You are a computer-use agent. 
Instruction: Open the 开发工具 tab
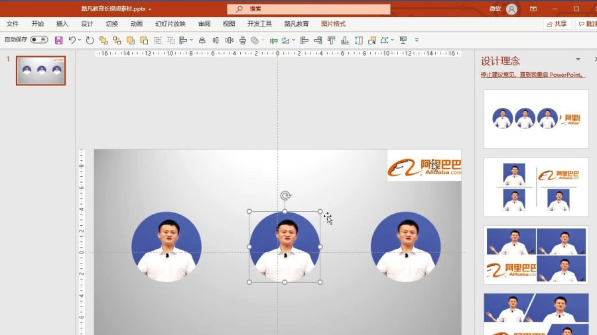point(259,24)
